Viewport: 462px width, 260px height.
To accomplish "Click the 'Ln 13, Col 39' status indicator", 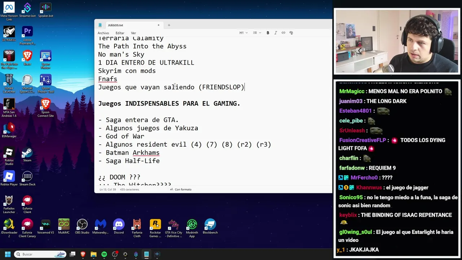I will (108, 189).
